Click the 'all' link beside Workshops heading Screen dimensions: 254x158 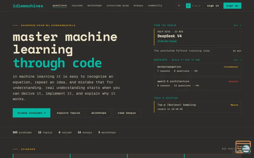point(237,60)
